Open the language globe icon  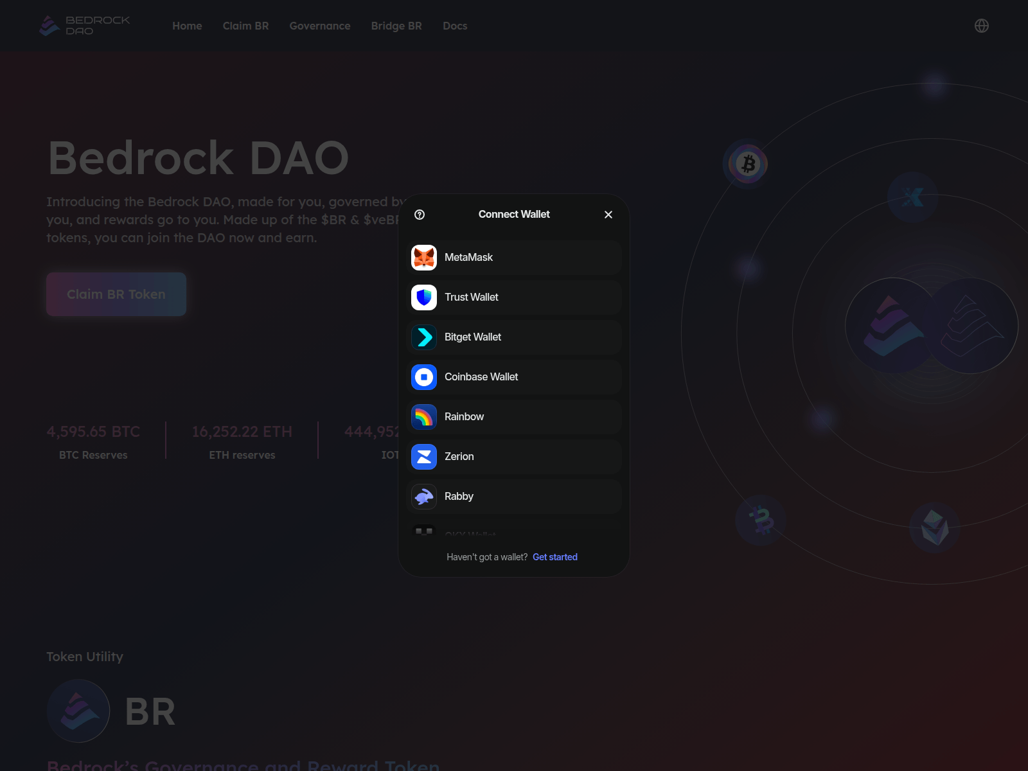pos(982,26)
